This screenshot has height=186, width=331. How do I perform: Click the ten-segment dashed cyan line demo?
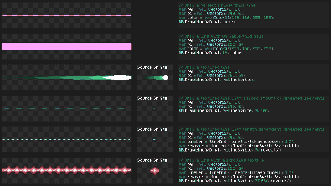64,109
